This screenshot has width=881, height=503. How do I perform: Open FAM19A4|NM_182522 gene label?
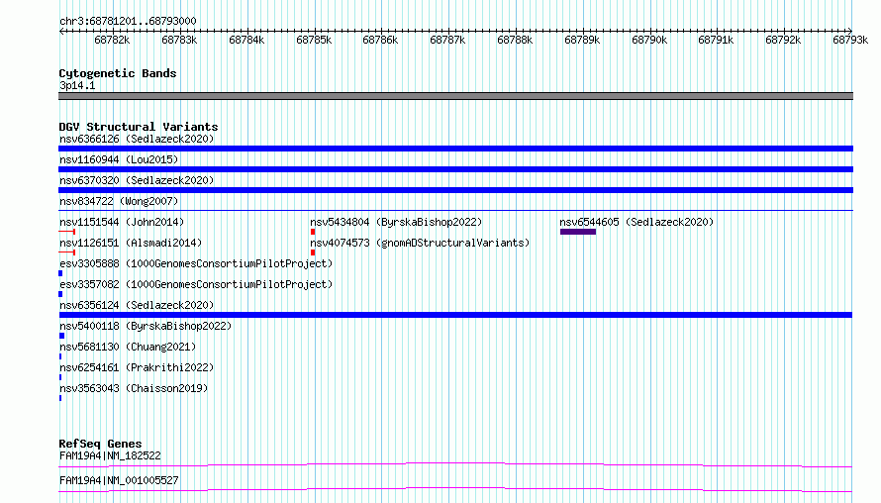(x=110, y=455)
